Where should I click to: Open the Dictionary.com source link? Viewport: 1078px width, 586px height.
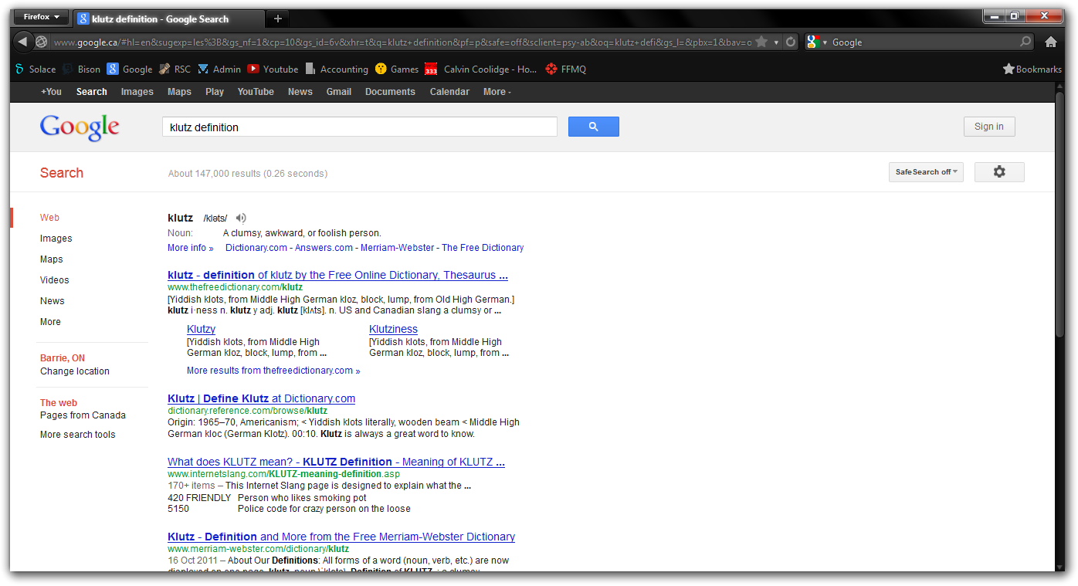(256, 248)
